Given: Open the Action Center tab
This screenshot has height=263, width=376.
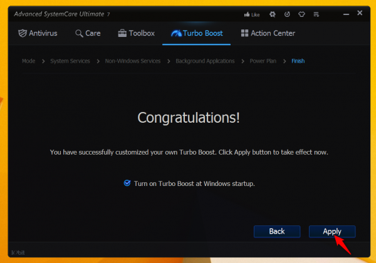Looking at the screenshot, I should click(268, 33).
